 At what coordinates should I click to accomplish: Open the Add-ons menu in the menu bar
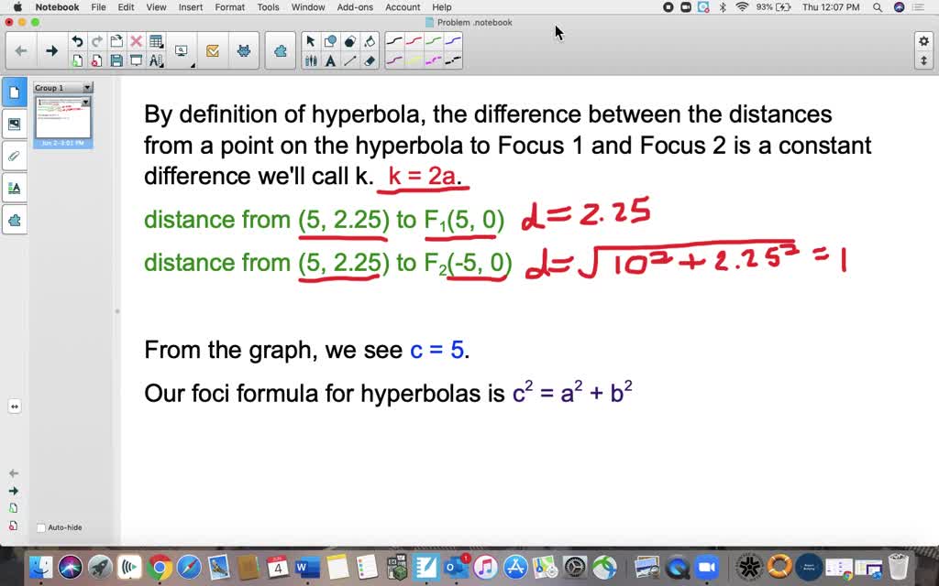point(355,7)
